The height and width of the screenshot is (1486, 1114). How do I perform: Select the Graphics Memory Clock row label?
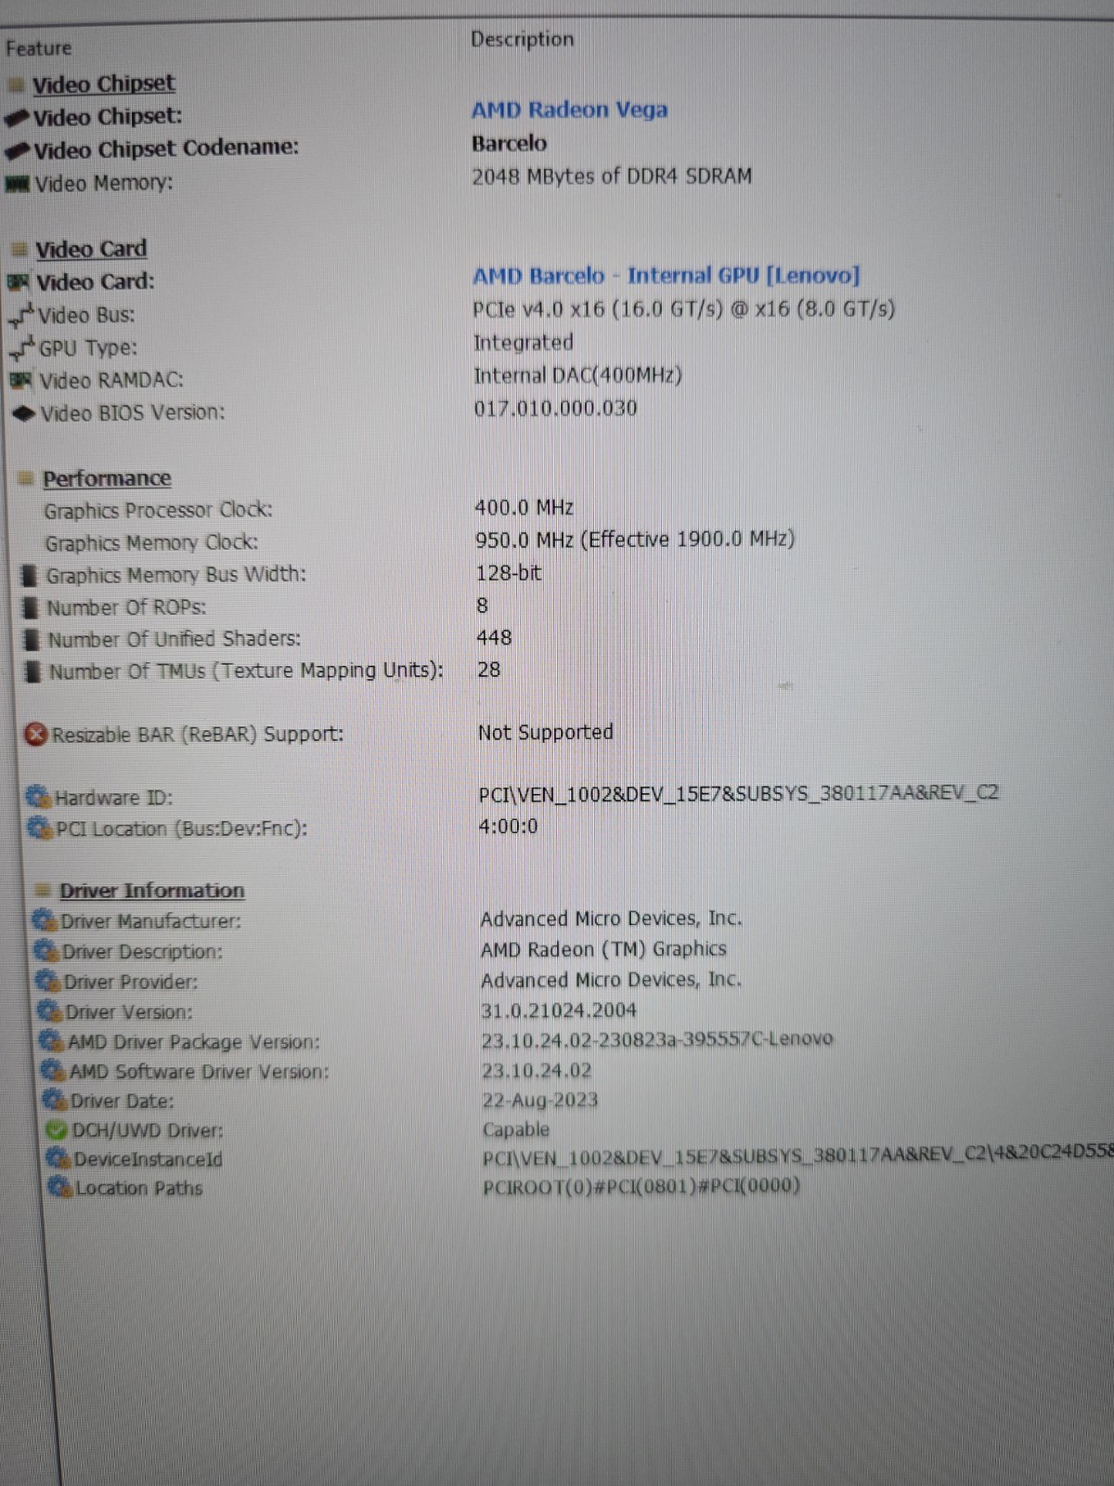(x=151, y=542)
